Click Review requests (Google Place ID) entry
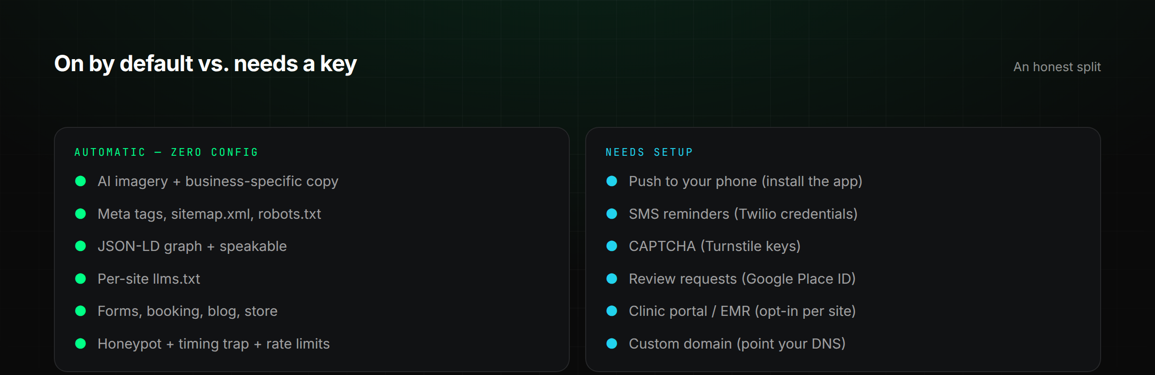The height and width of the screenshot is (375, 1155). point(742,279)
